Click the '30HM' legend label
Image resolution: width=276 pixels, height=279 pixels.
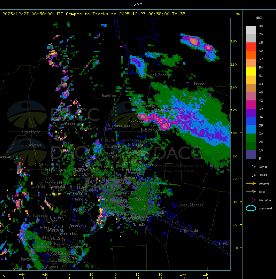pyautogui.click(x=263, y=175)
